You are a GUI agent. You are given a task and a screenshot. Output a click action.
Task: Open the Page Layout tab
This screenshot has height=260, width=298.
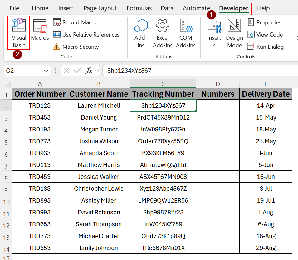click(x=100, y=8)
